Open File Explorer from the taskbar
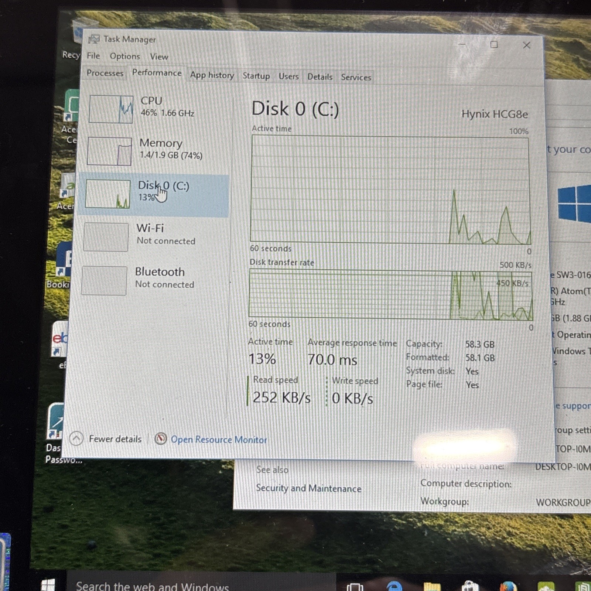This screenshot has height=591, width=591. click(432, 586)
